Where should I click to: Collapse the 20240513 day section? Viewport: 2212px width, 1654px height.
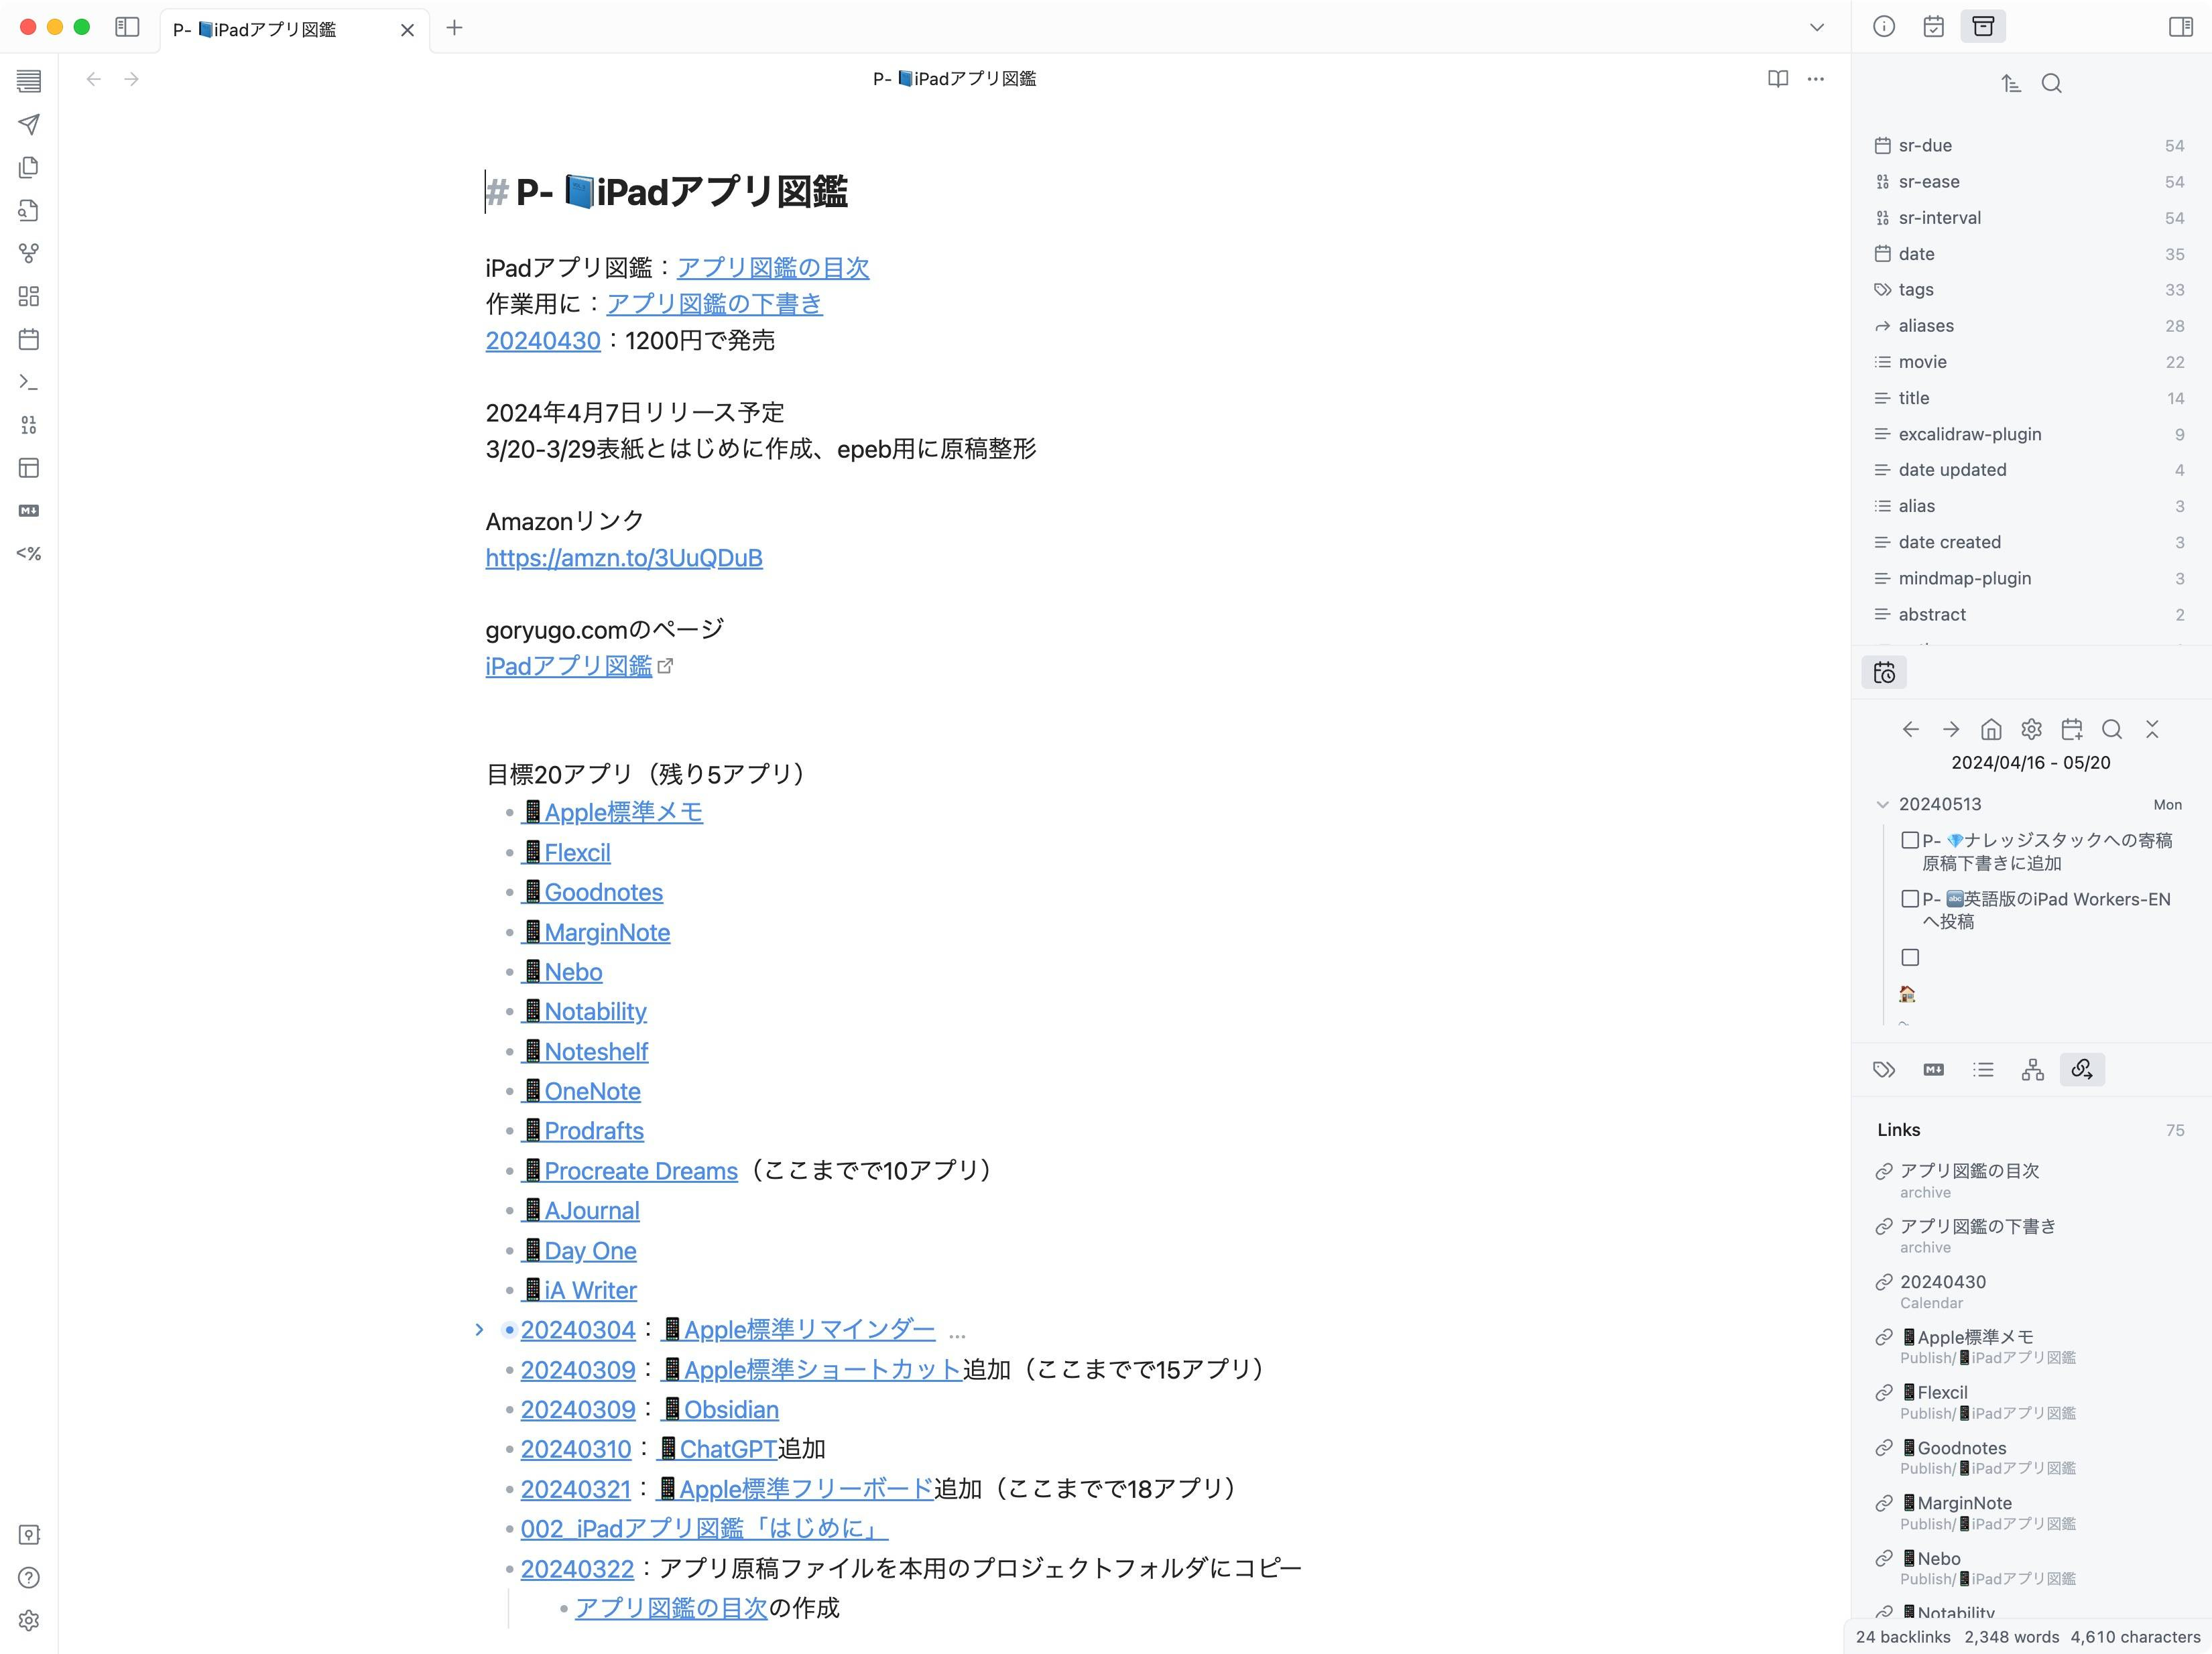(1883, 804)
